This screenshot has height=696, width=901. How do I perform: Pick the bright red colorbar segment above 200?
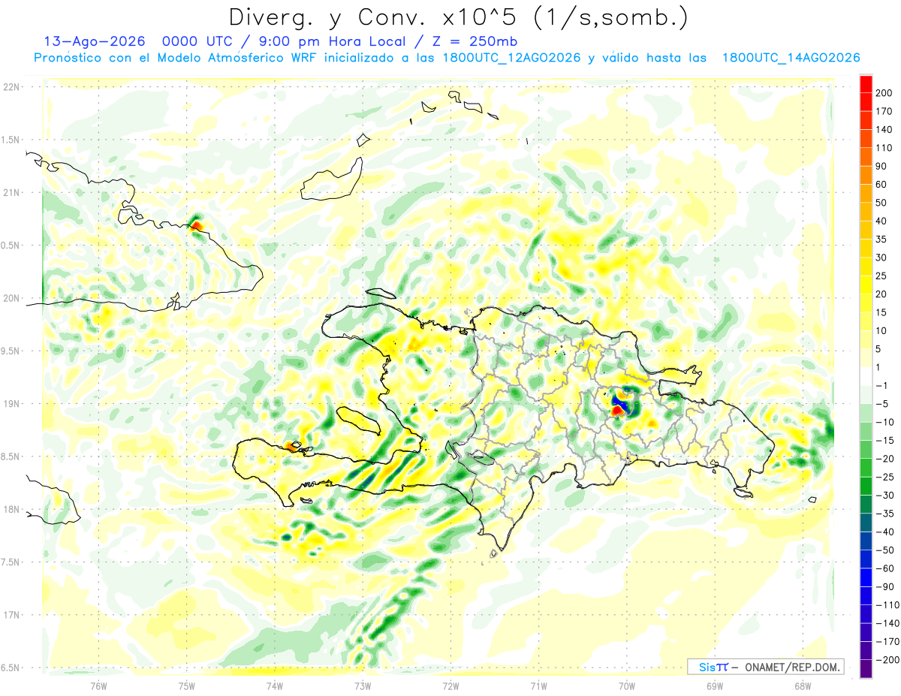866,84
